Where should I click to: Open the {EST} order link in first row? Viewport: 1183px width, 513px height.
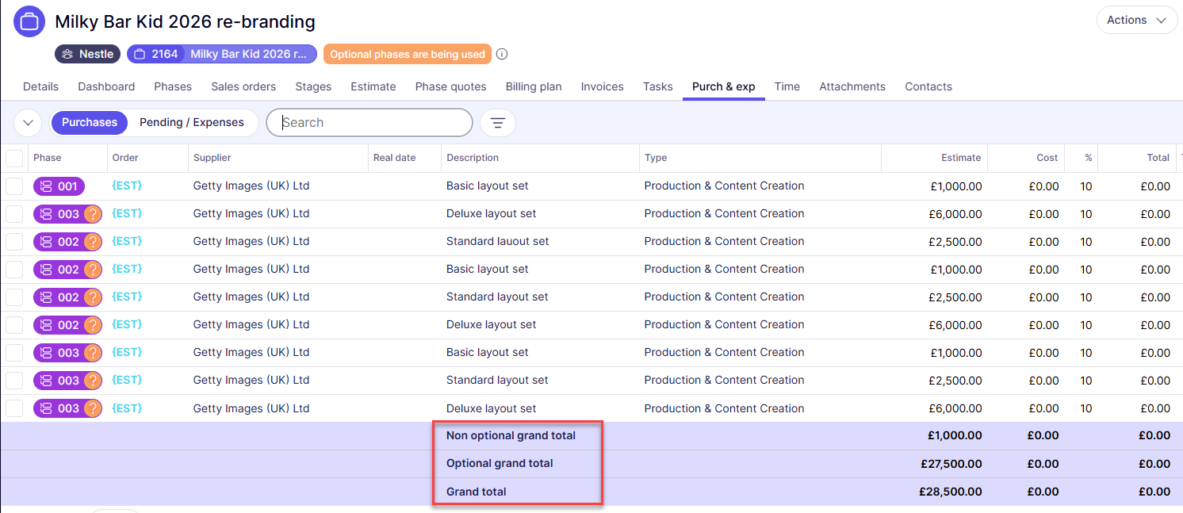coord(127,186)
